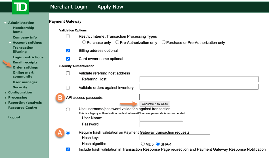Collapse the Administration section arrow

coord(5,23)
